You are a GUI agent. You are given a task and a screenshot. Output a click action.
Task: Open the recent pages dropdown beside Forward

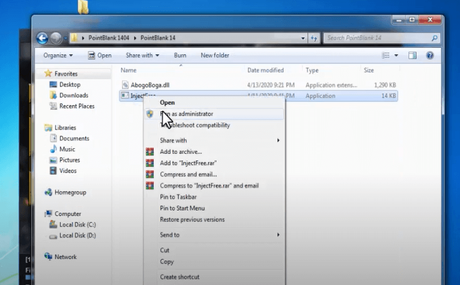coord(66,38)
